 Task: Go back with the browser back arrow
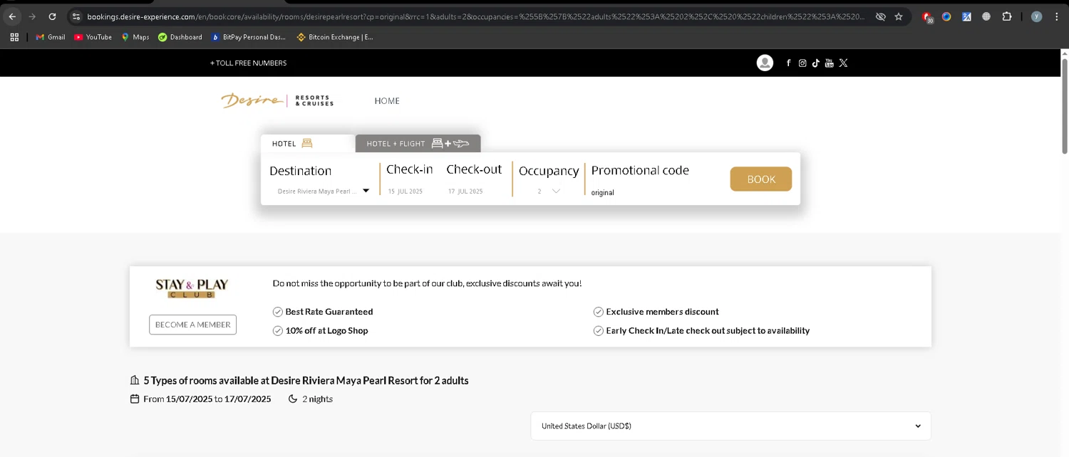coord(12,16)
